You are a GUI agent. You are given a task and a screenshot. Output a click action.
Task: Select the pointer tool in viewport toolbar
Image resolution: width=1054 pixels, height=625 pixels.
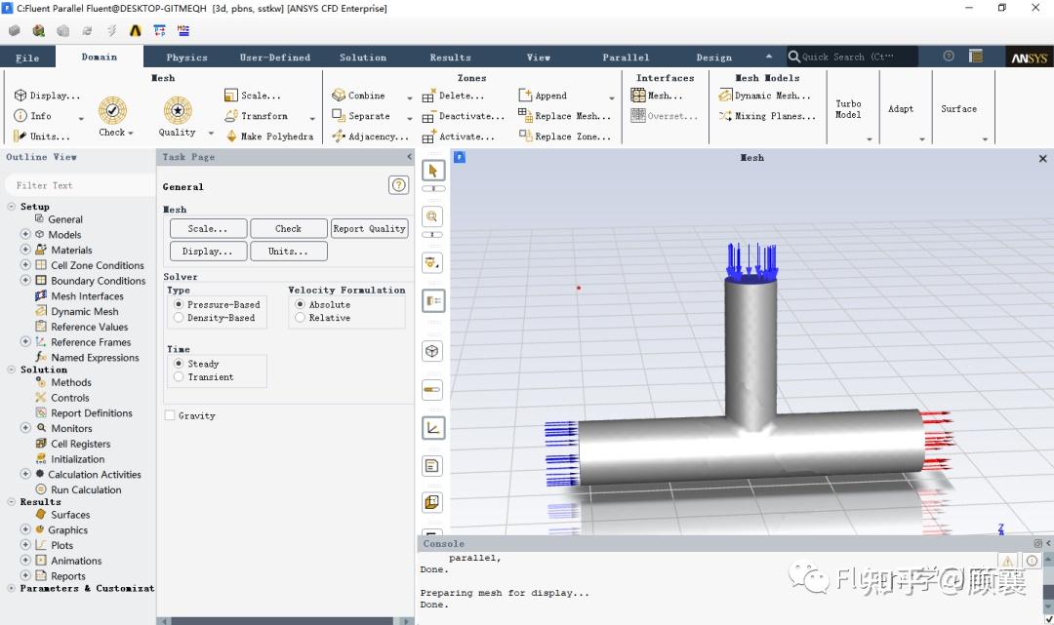[x=433, y=171]
